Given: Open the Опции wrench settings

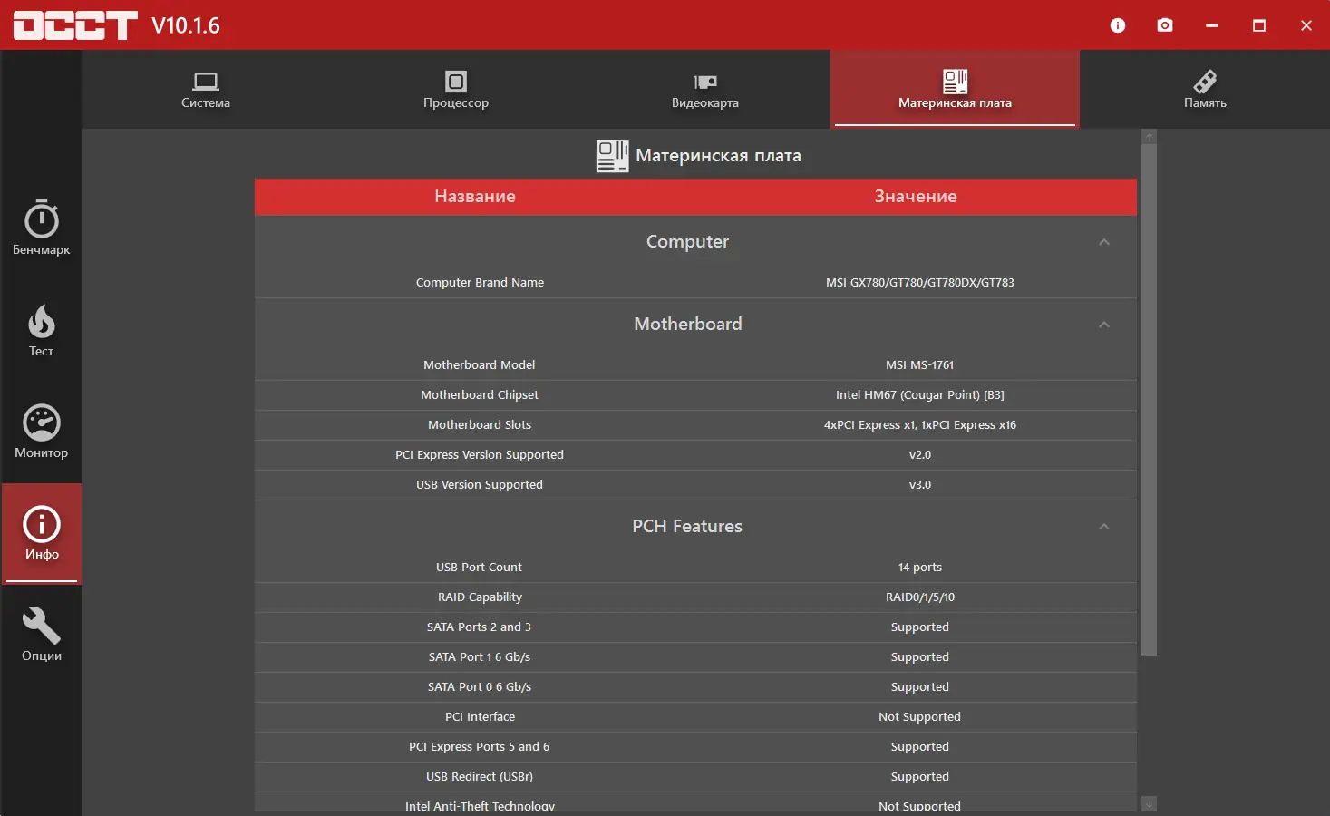Looking at the screenshot, I should [x=41, y=635].
